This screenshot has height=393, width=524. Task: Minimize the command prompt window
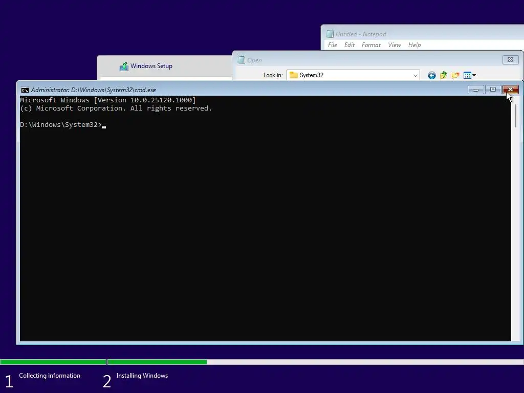475,90
